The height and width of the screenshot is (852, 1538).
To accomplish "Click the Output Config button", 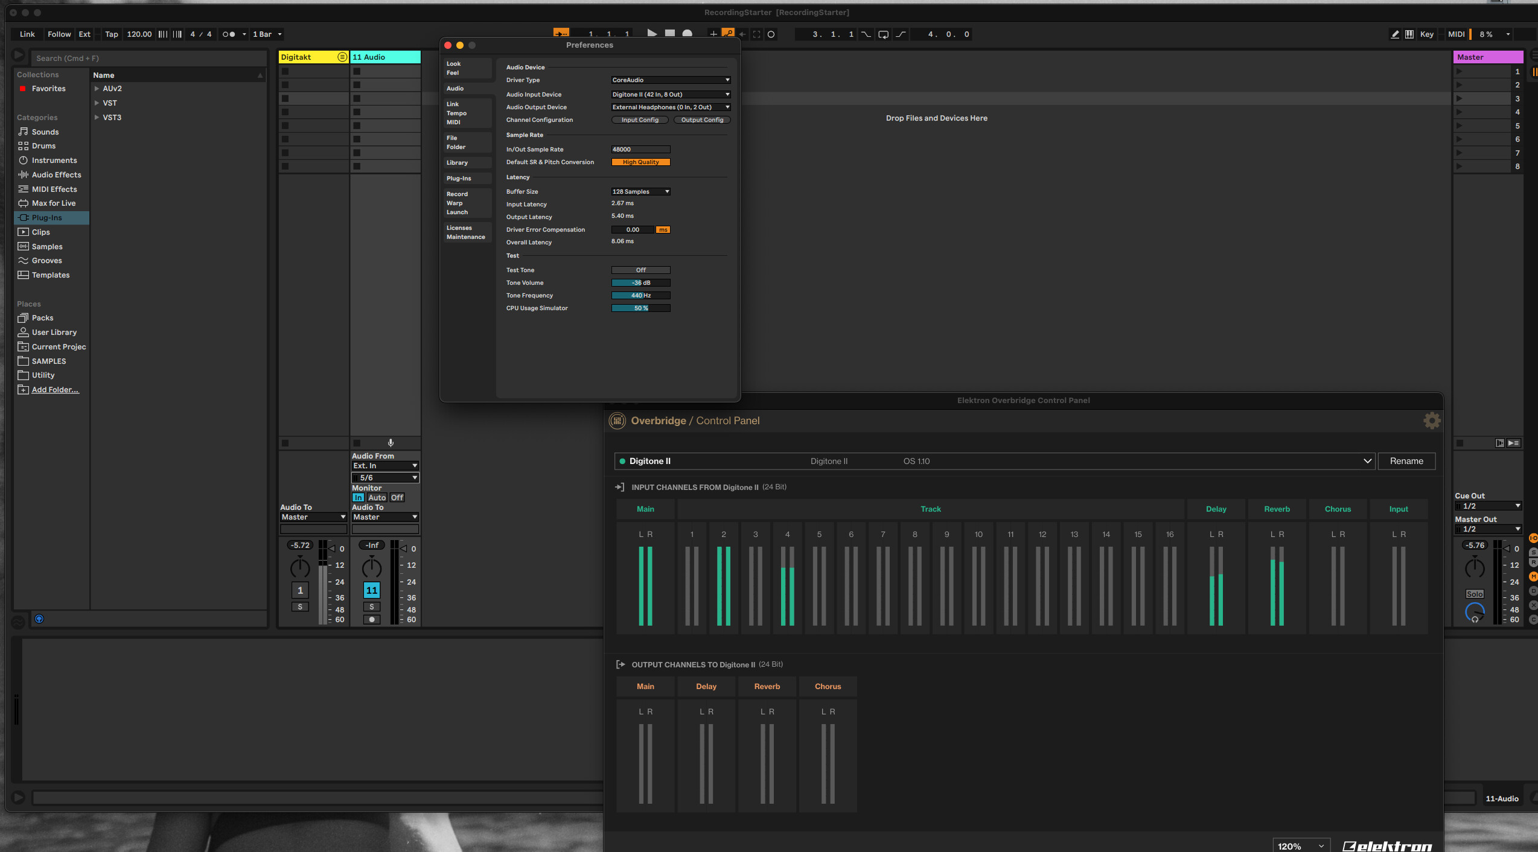I will tap(702, 119).
